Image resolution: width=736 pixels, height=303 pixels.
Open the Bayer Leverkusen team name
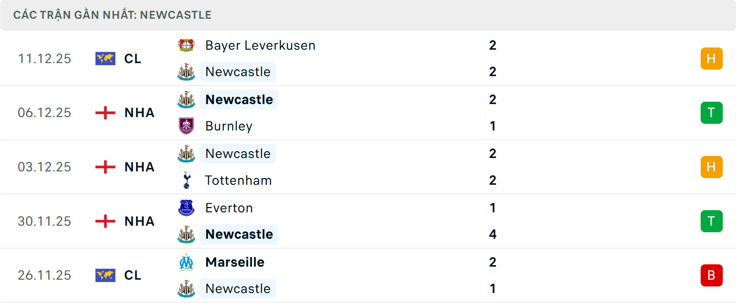260,45
